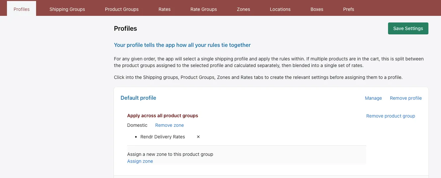This screenshot has width=441, height=178.
Task: Go to the Product Groups tab
Action: pos(122,9)
